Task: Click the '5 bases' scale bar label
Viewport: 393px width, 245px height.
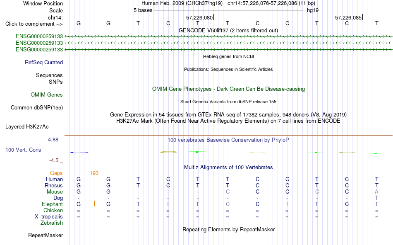Action: click(x=143, y=10)
